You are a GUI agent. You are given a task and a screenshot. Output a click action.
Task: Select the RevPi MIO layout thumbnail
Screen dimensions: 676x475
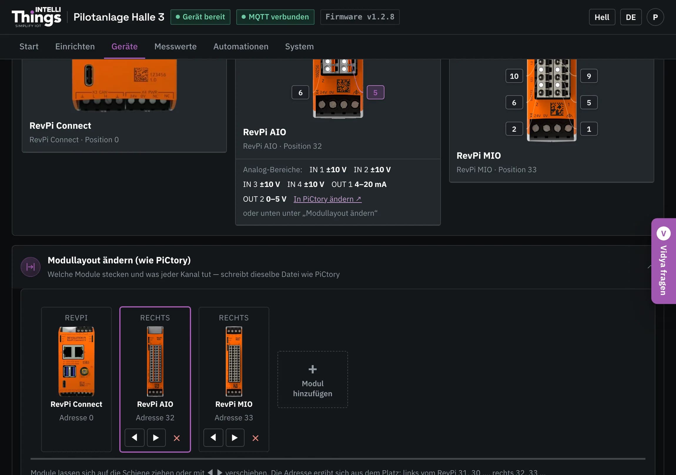tap(234, 361)
